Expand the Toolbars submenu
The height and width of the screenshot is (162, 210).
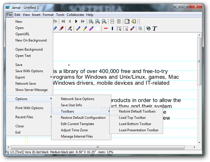click(81, 111)
